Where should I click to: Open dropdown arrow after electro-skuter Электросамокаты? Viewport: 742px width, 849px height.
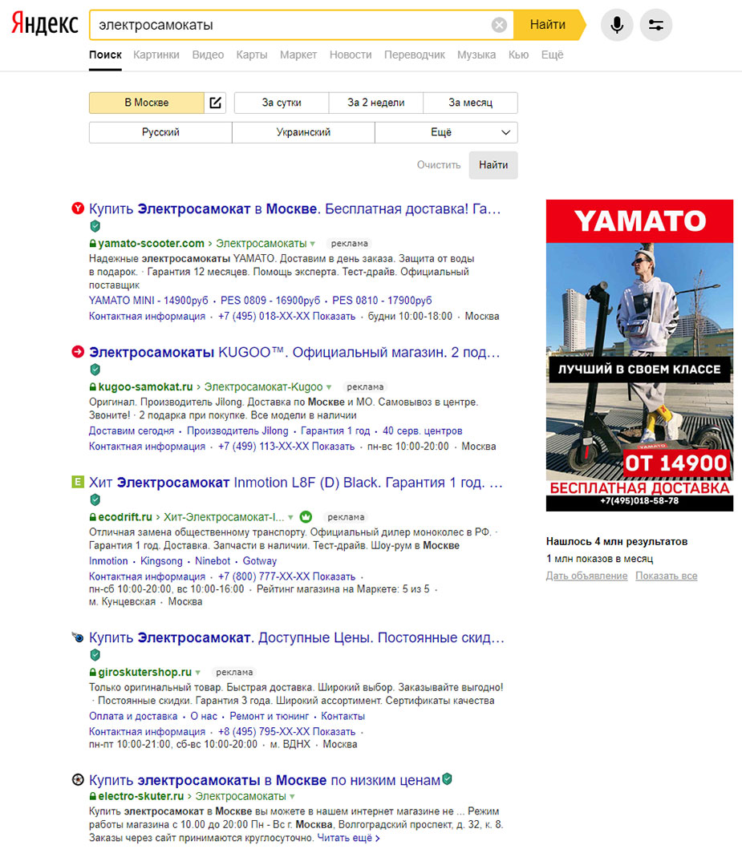pos(293,797)
